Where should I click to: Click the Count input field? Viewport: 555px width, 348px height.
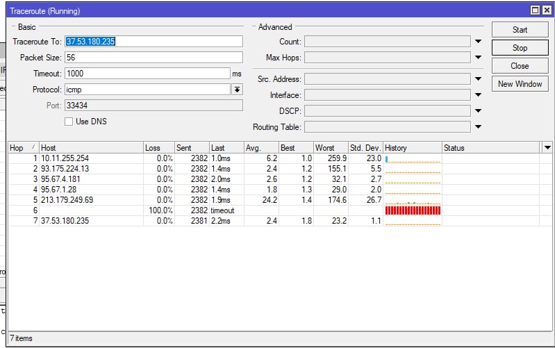[x=388, y=42]
